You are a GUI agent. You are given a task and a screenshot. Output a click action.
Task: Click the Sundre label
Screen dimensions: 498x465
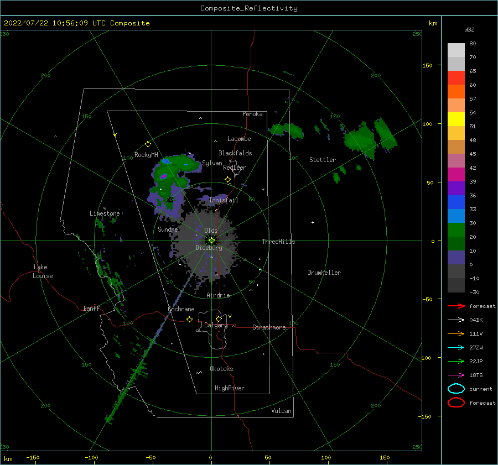pos(168,229)
